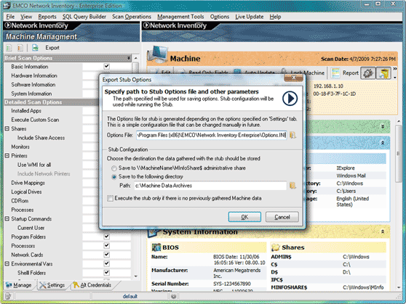406x304 pixels.
Task: Select the Logical Drives scan option
Action: coord(26,192)
